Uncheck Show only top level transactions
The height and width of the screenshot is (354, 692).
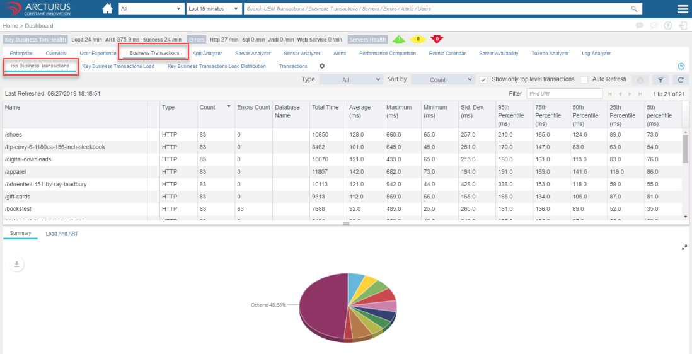[x=483, y=80]
